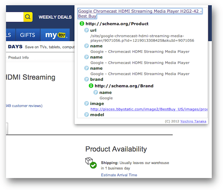
Task: Open the Google Chromecast page title link
Action: [140, 13]
